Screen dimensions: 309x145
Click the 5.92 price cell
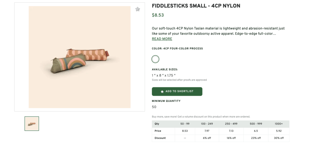(x=279, y=131)
